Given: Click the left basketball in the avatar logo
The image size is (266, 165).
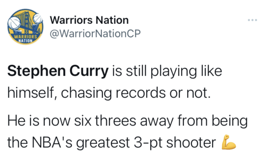Looking at the screenshot, I should (14, 23).
